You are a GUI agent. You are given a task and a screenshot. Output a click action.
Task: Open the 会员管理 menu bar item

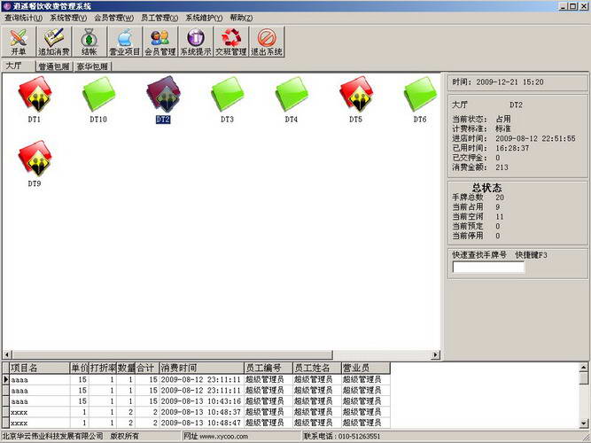pos(113,18)
